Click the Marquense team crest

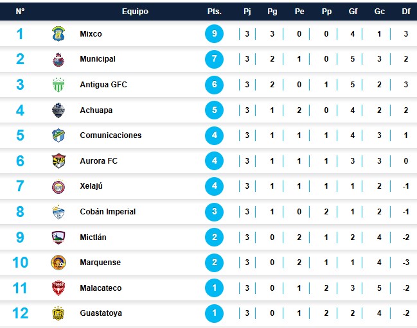click(58, 263)
